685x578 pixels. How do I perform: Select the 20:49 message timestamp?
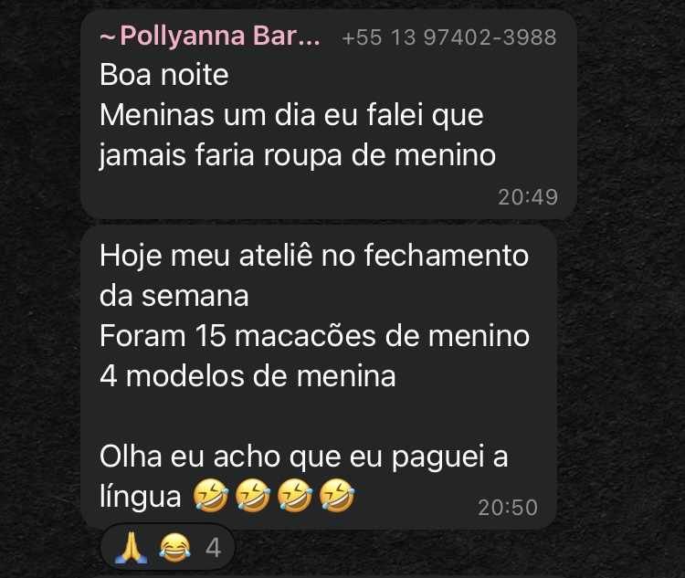pyautogui.click(x=528, y=197)
